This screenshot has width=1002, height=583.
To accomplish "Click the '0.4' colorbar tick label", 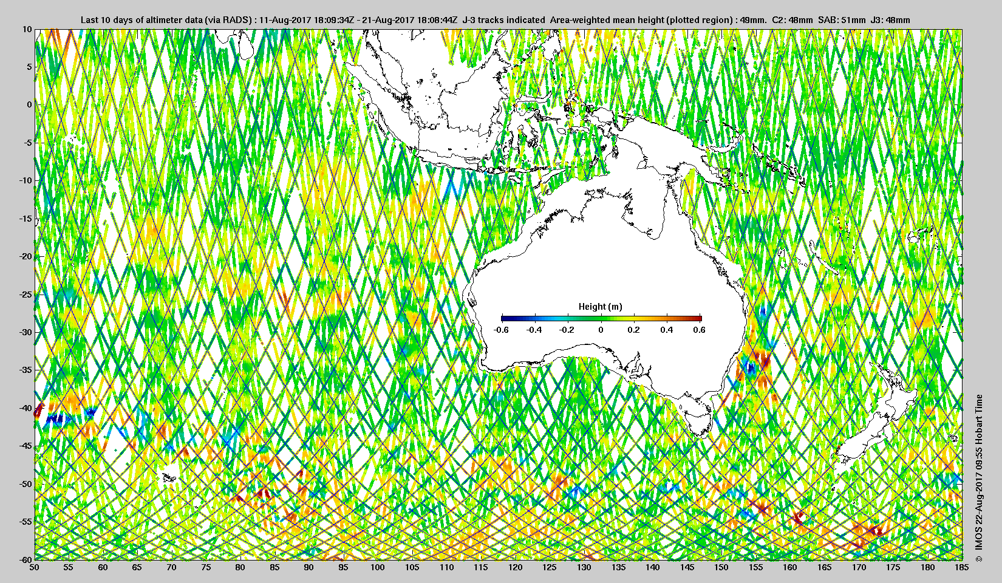I will click(667, 330).
